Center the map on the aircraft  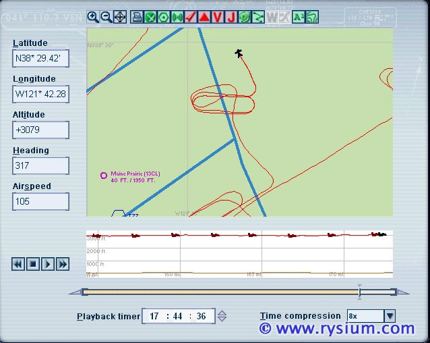pyautogui.click(x=119, y=17)
